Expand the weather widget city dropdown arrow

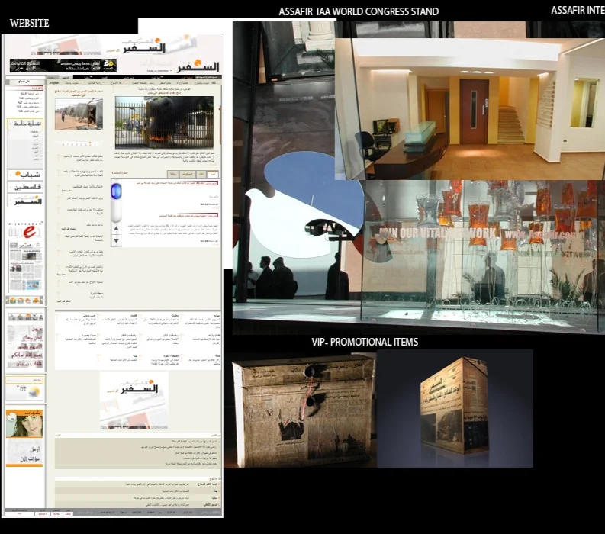point(18,386)
